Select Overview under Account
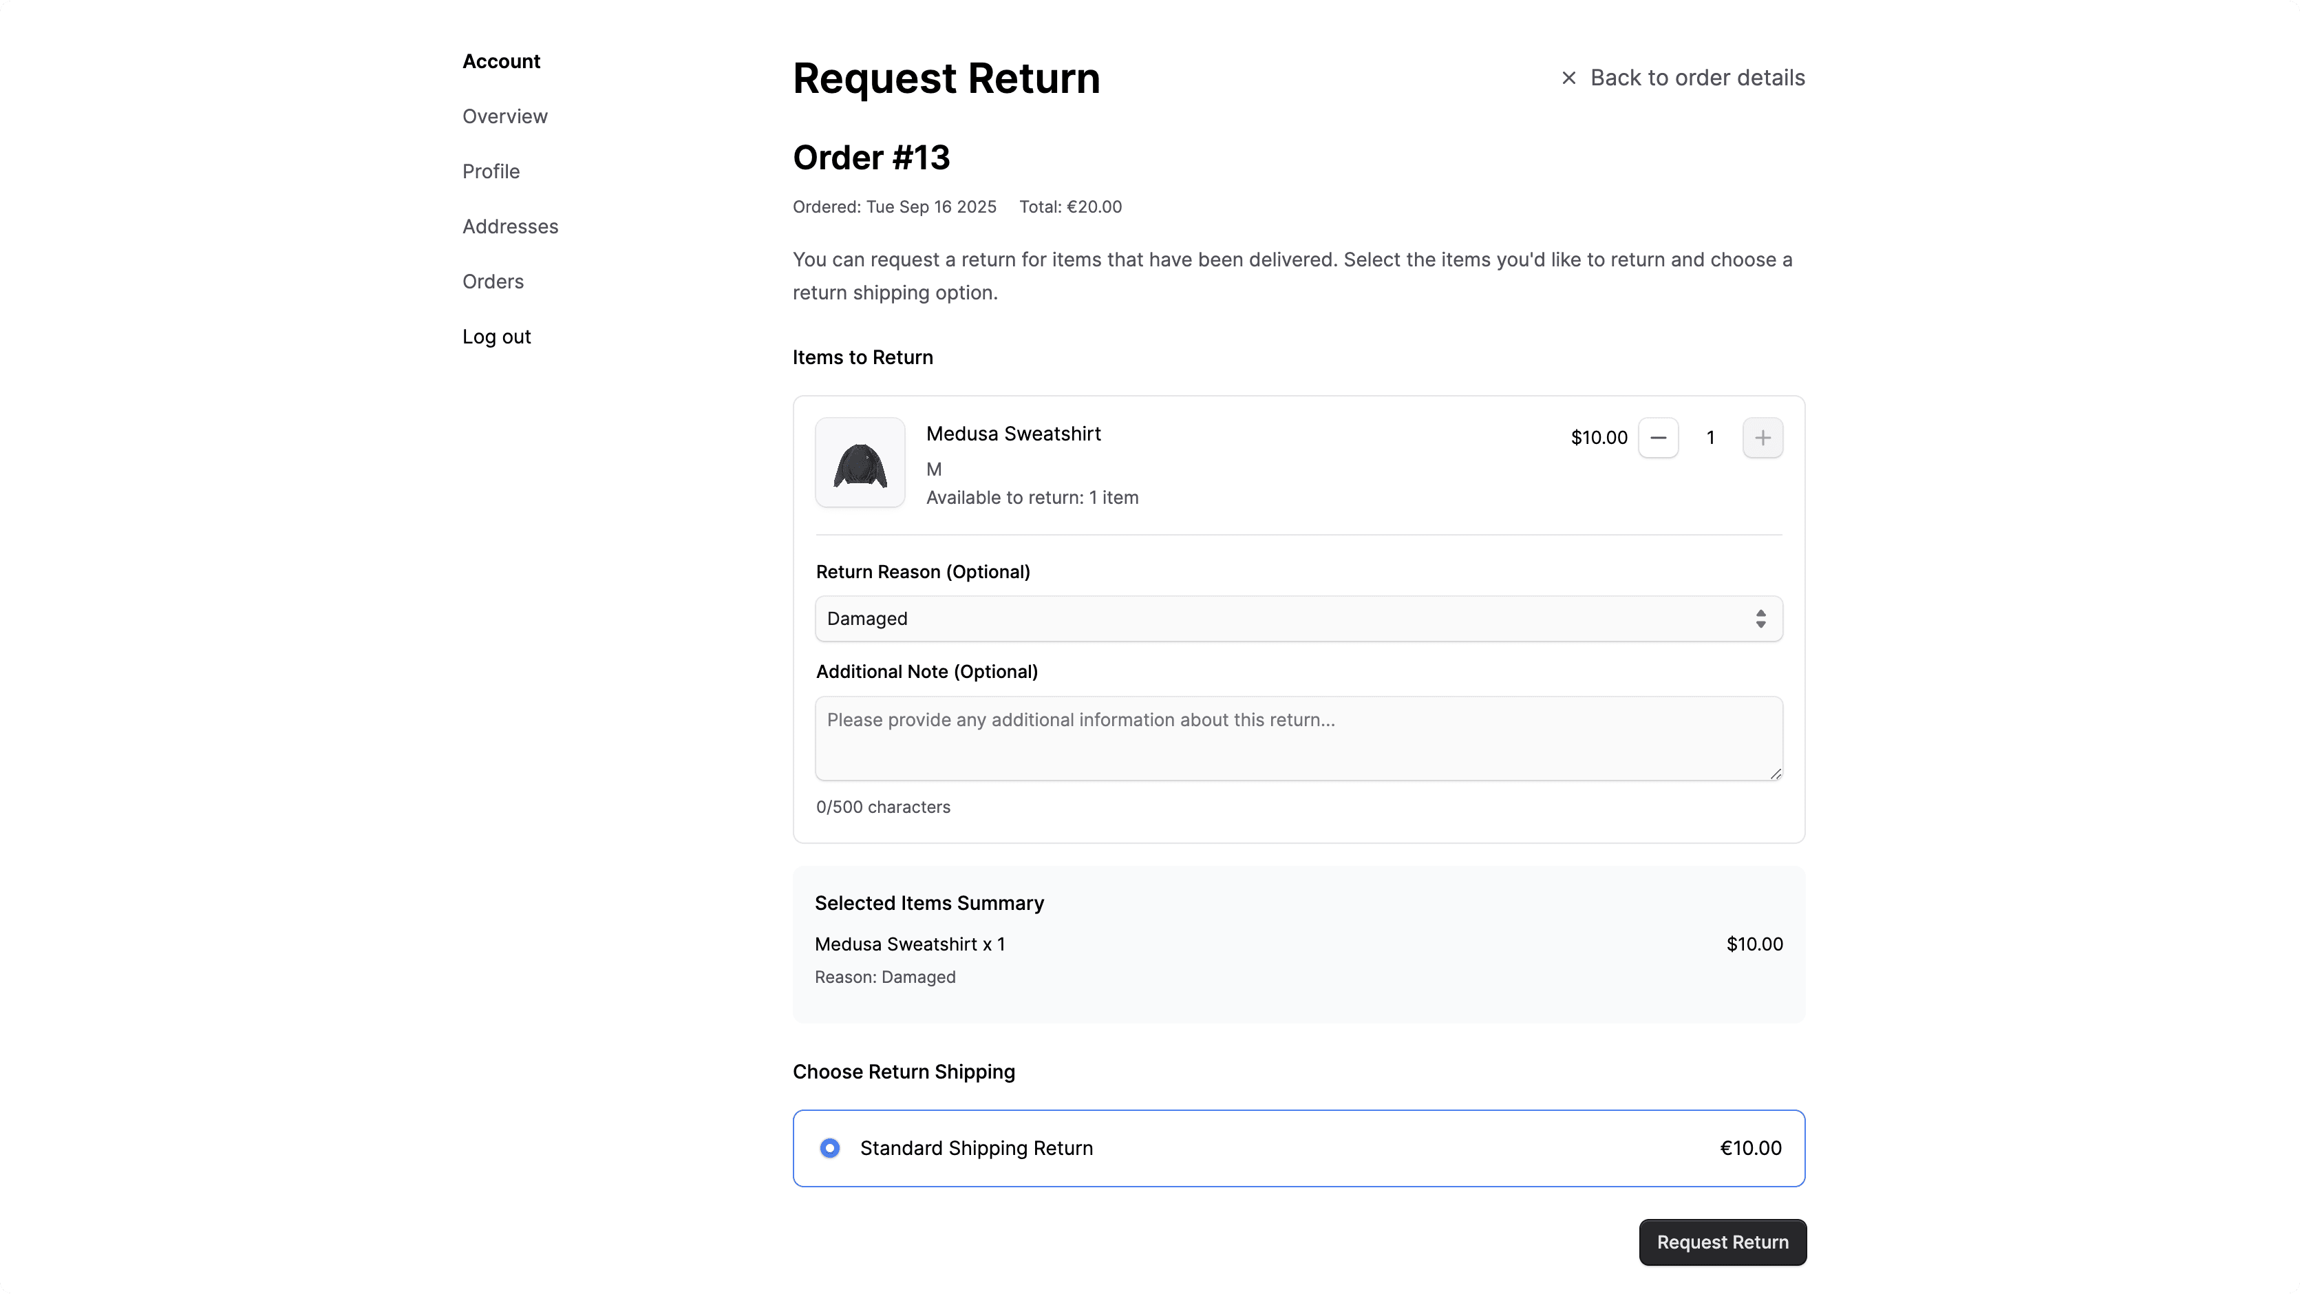The width and height of the screenshot is (2300, 1294). click(x=504, y=116)
